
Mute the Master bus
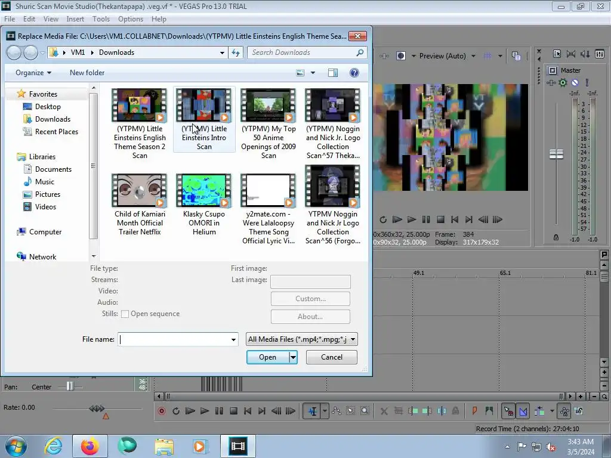point(575,82)
